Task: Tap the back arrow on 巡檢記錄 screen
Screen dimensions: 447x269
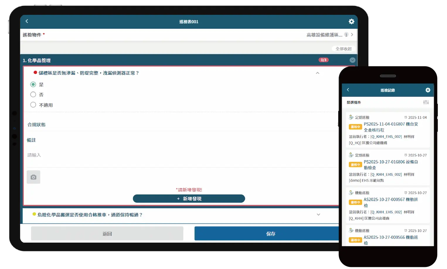Action: pyautogui.click(x=348, y=90)
